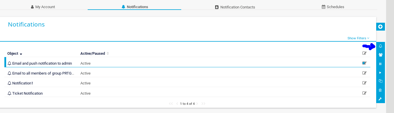Click the users group icon in sidebar
The width and height of the screenshot is (394, 113).
tap(380, 55)
